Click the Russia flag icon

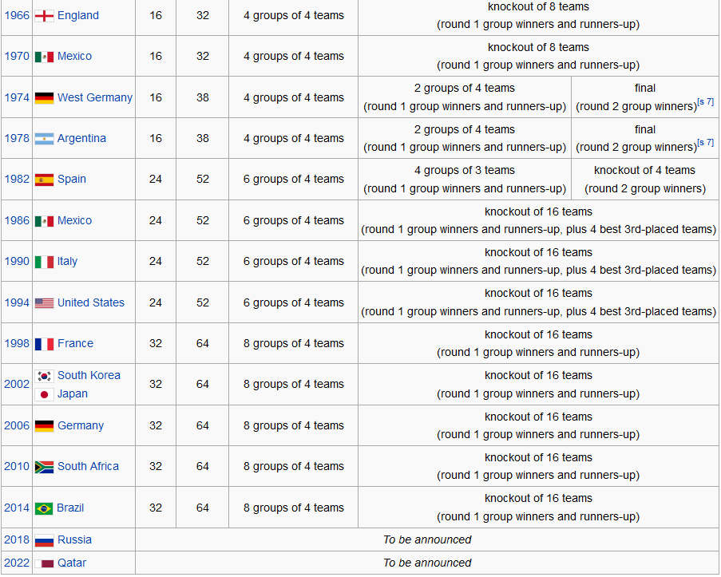tap(44, 540)
